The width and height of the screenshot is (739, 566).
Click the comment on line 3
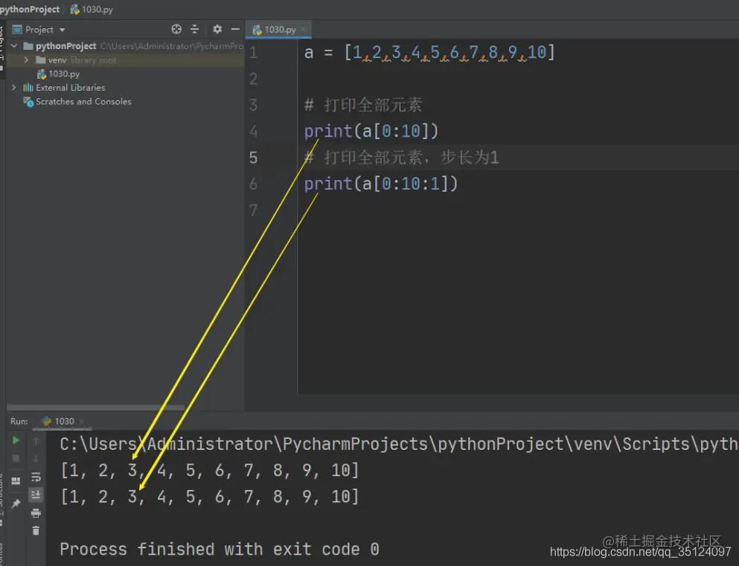point(363,105)
